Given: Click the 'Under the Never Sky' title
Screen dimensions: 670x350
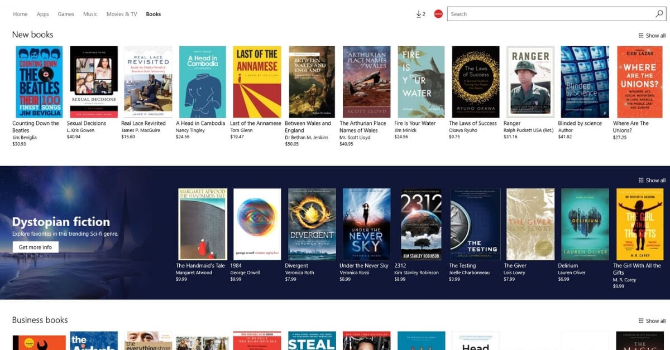Looking at the screenshot, I should (364, 266).
